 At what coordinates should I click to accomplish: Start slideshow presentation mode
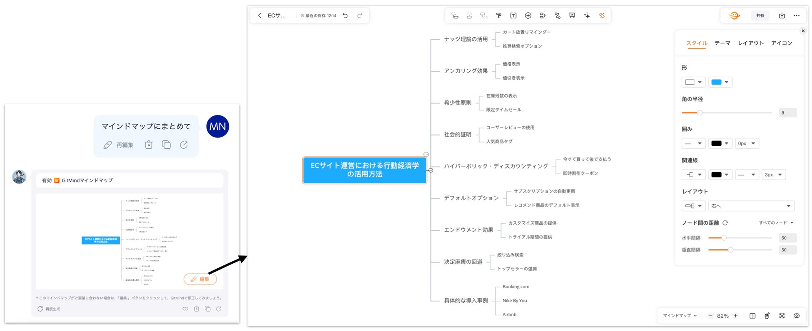click(572, 16)
